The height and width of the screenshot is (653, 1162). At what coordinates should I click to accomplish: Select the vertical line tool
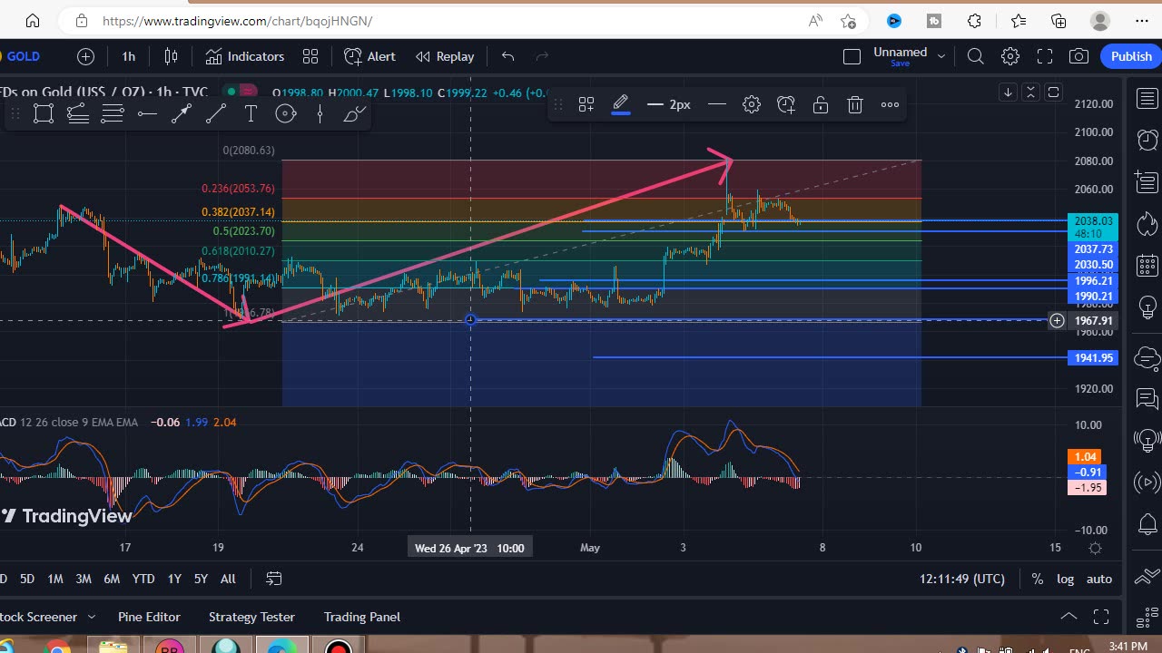point(320,113)
